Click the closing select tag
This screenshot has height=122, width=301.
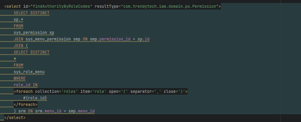click(x=15, y=118)
